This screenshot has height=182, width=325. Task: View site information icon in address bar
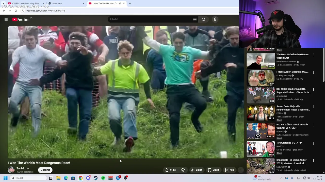23,11
